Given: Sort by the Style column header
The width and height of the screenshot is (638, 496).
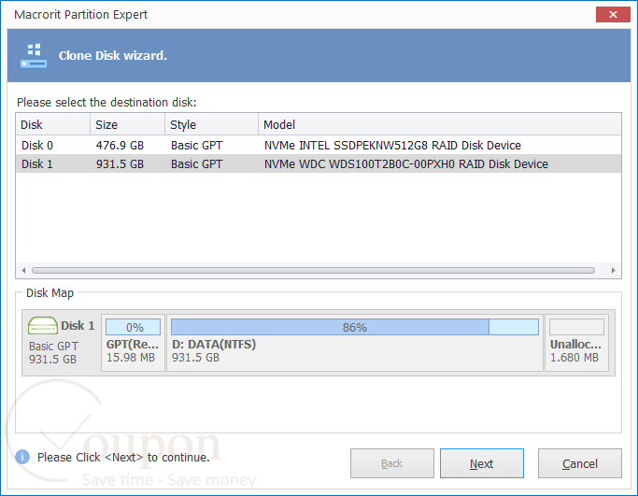Looking at the screenshot, I should pos(212,124).
